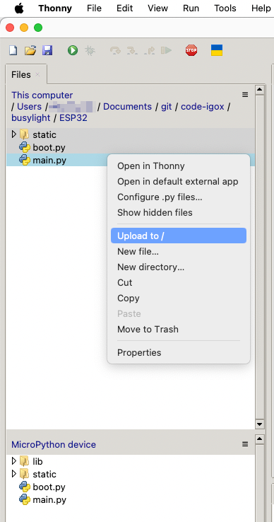The image size is (274, 522).
Task: Choose Copy in context menu
Action: 179,298
